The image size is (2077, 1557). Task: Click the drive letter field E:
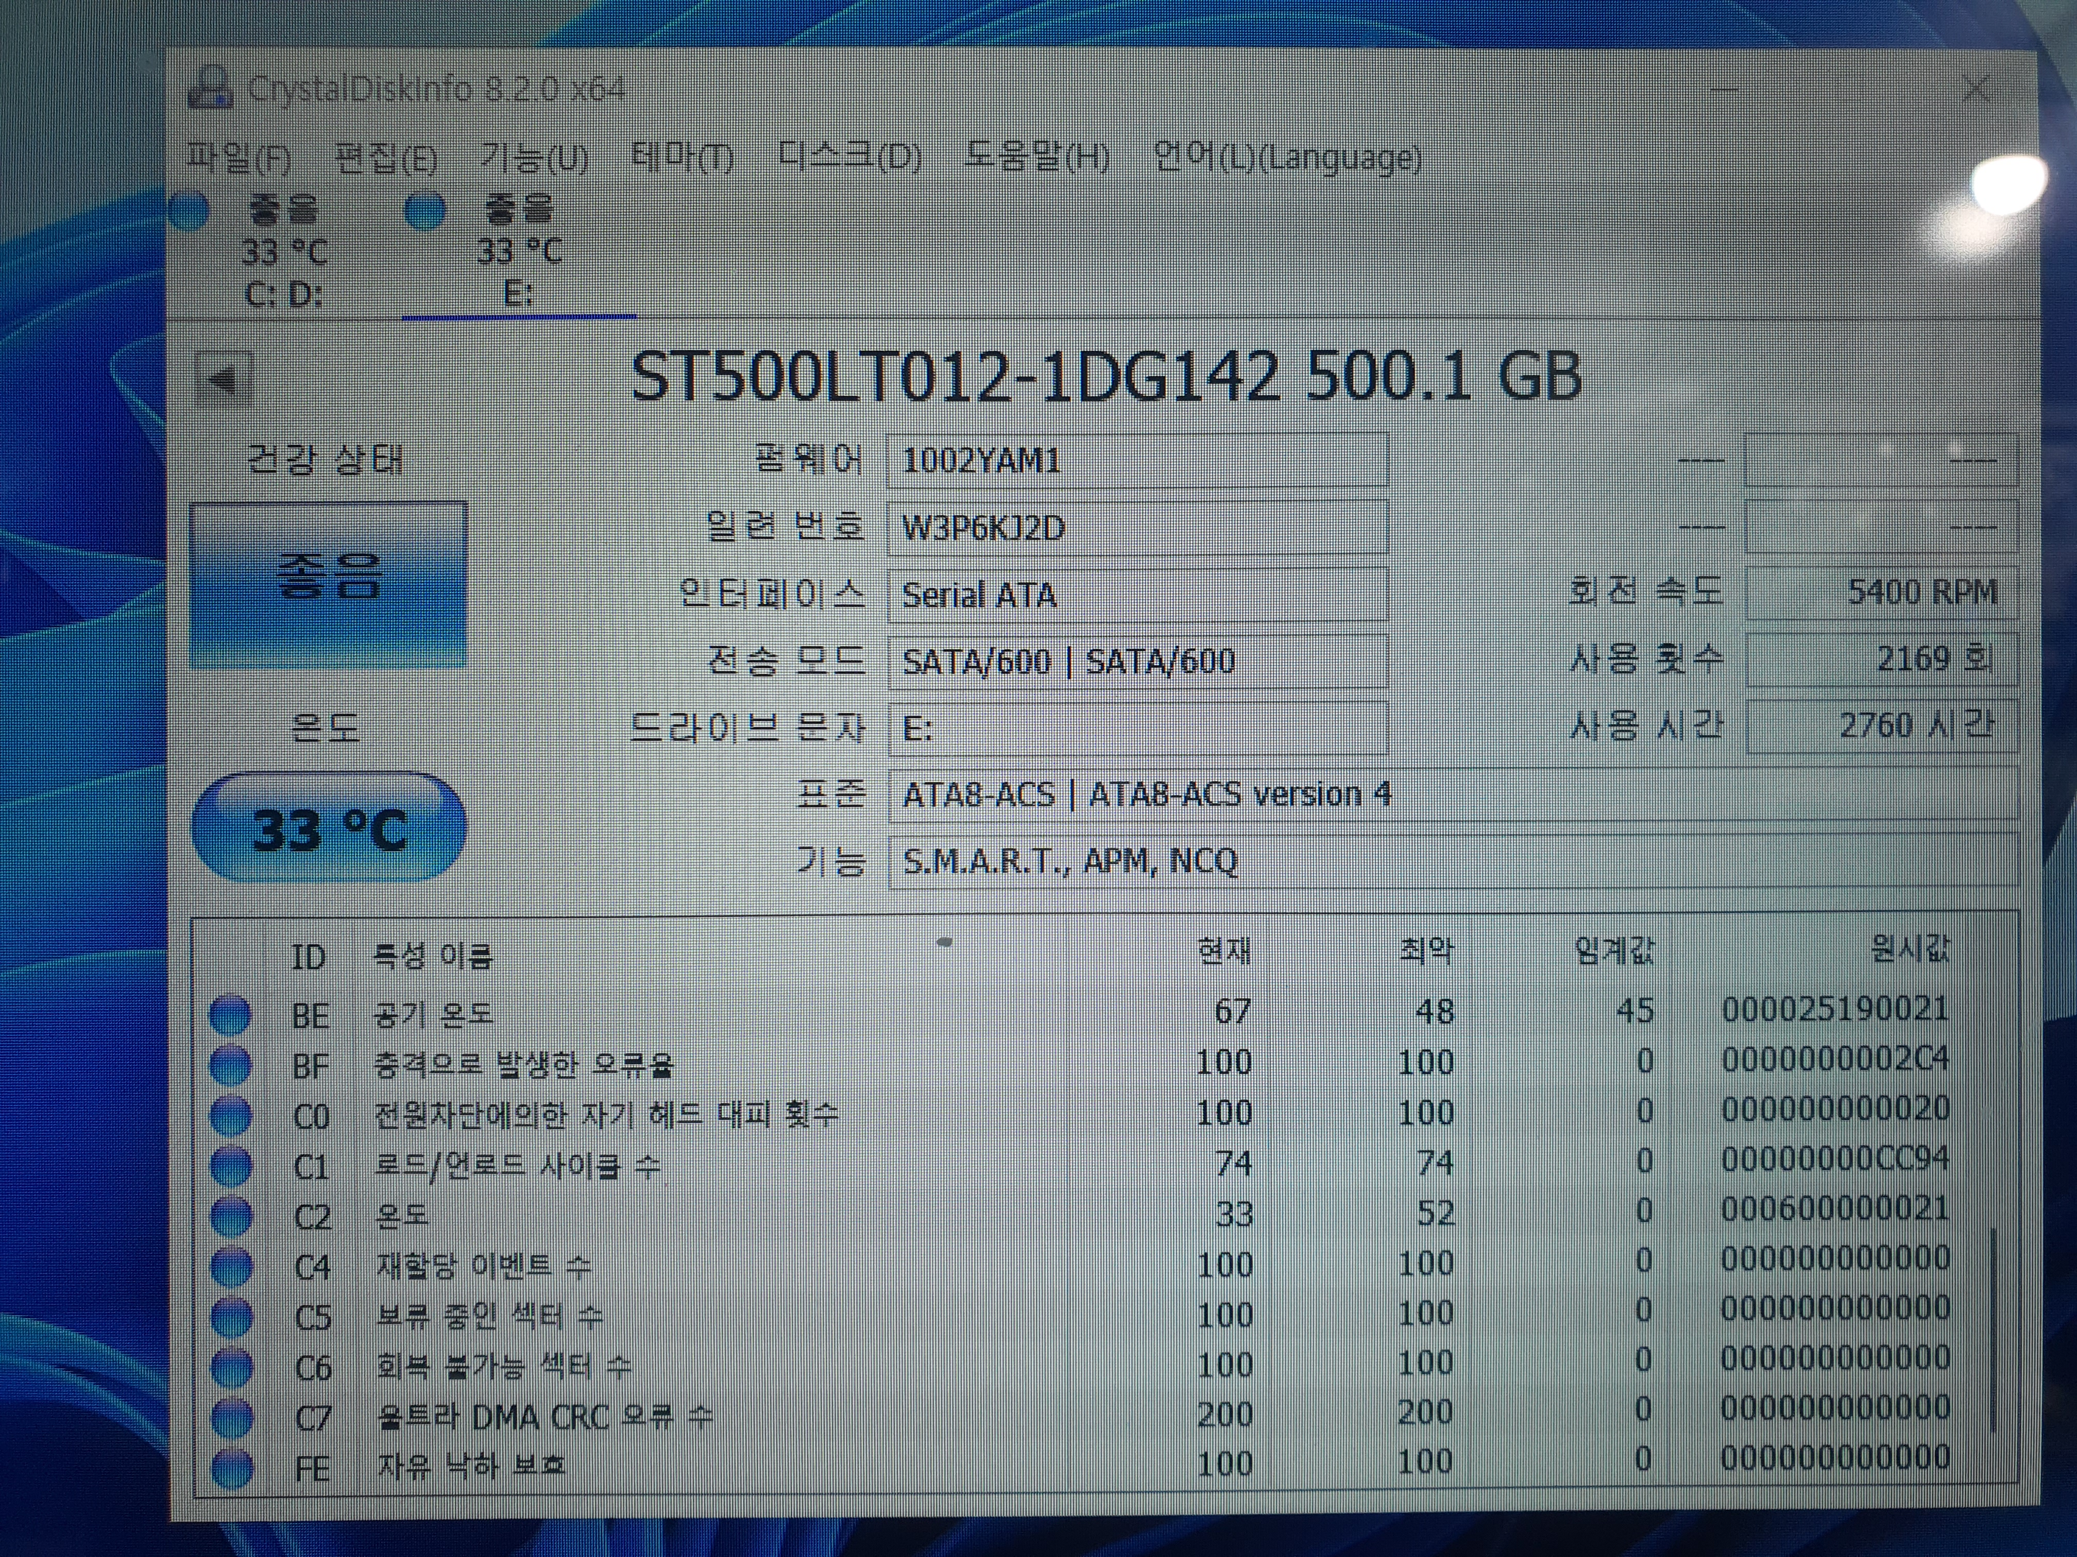(x=1137, y=728)
